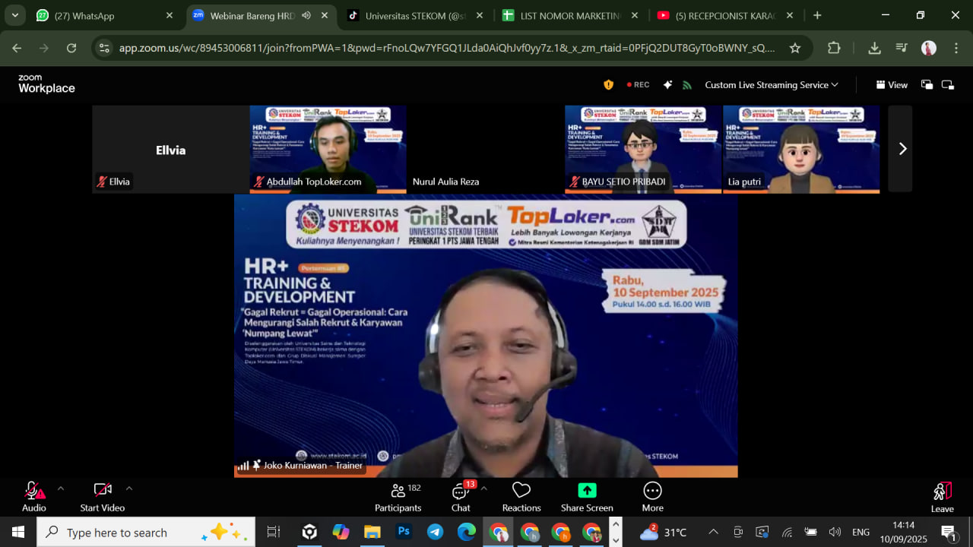
Task: Close the RECEPCIONIST KARAOKE YouTube tab
Action: [x=790, y=15]
